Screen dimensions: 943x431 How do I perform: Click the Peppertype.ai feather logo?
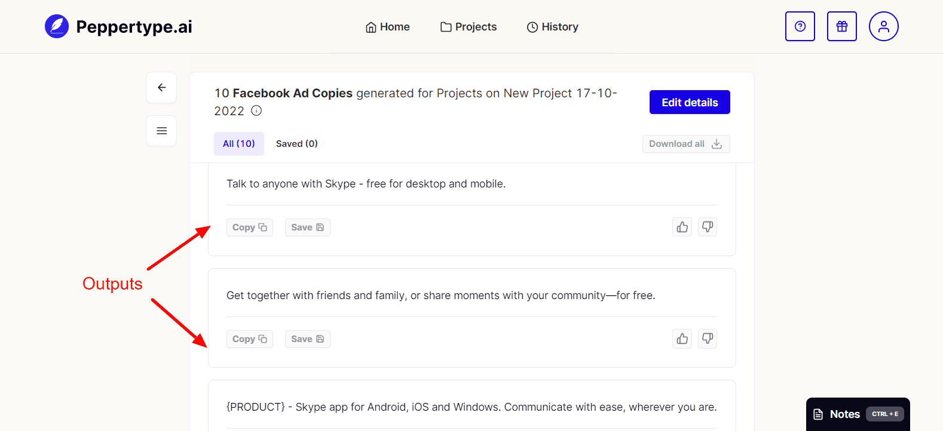[57, 26]
